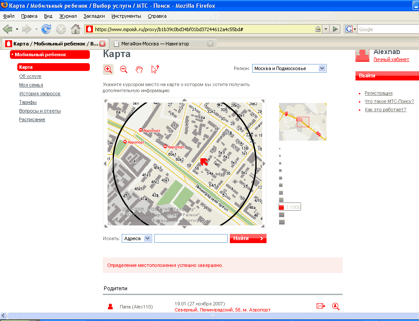Viewport: 419px width, 321px height.
Task: Open the Файл menu
Action: tap(9, 16)
